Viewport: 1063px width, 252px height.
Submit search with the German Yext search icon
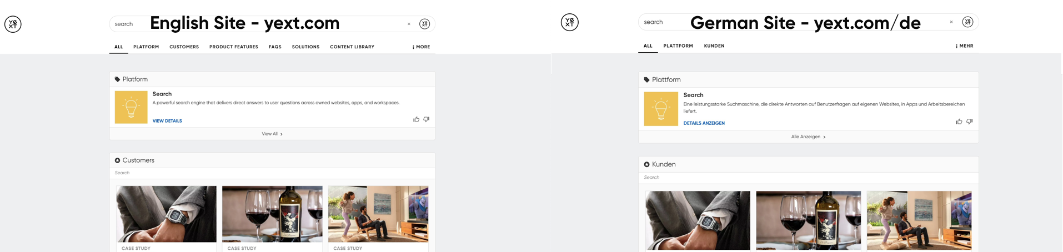968,22
